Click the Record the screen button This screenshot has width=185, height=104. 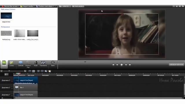[10, 6]
